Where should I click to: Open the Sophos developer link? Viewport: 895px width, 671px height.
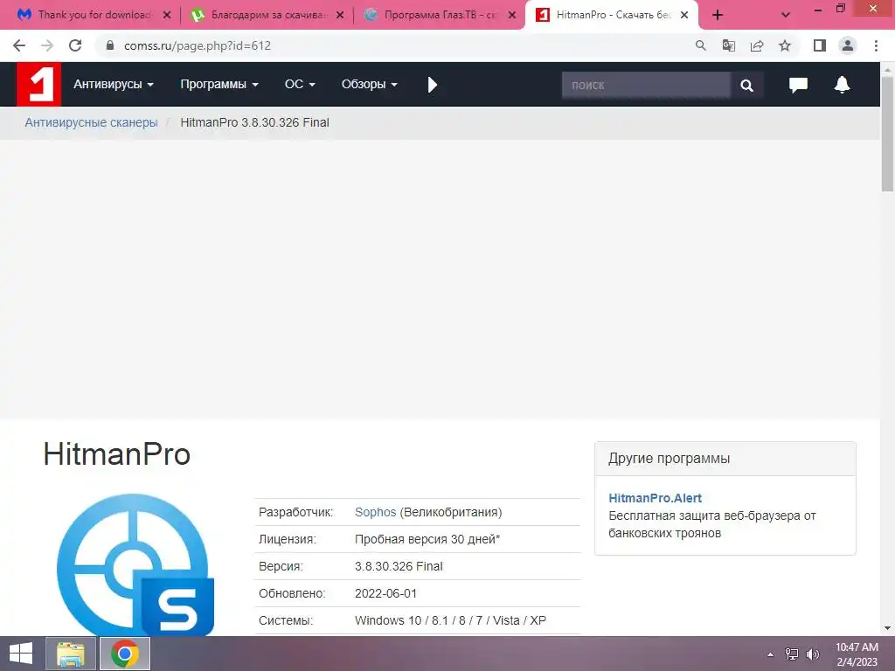pos(375,512)
